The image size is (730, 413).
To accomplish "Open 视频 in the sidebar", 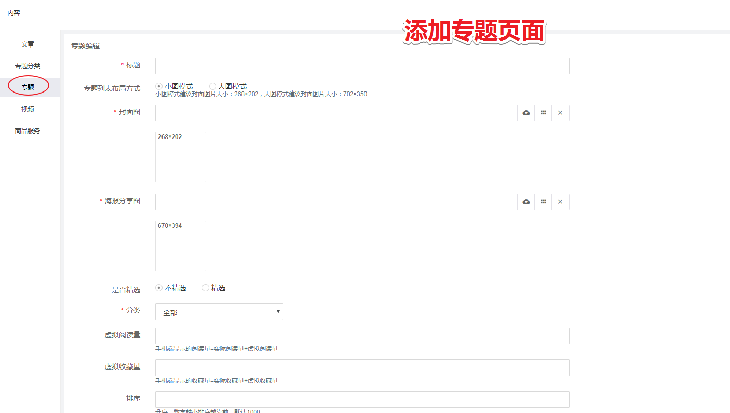I will click(28, 109).
